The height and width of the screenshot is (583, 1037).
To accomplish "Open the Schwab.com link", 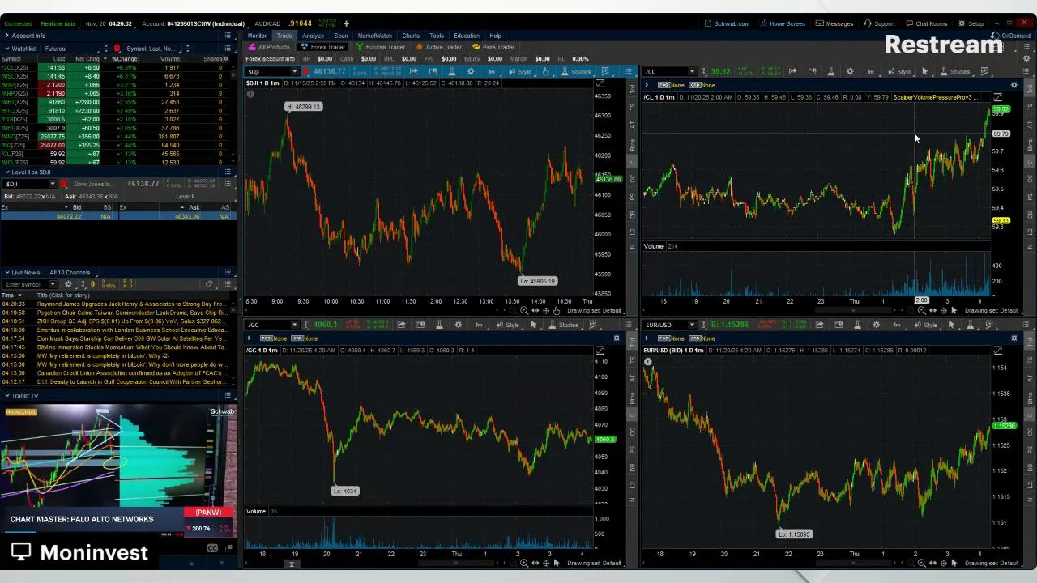I will point(727,23).
